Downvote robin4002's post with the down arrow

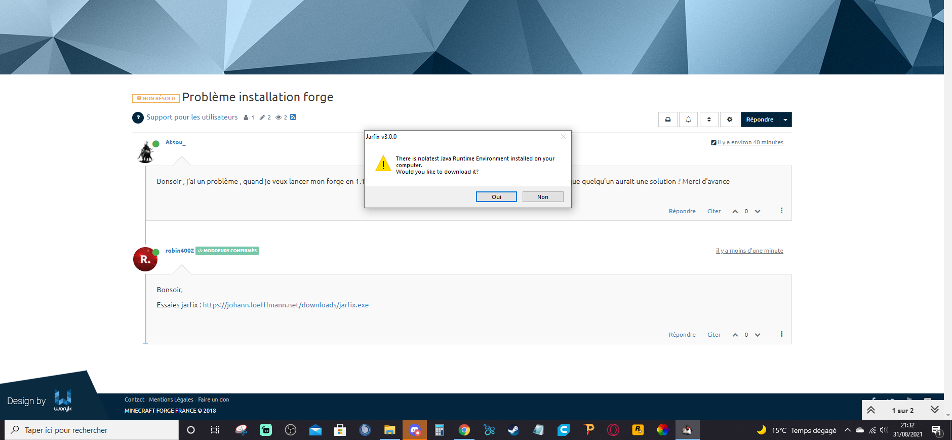758,335
